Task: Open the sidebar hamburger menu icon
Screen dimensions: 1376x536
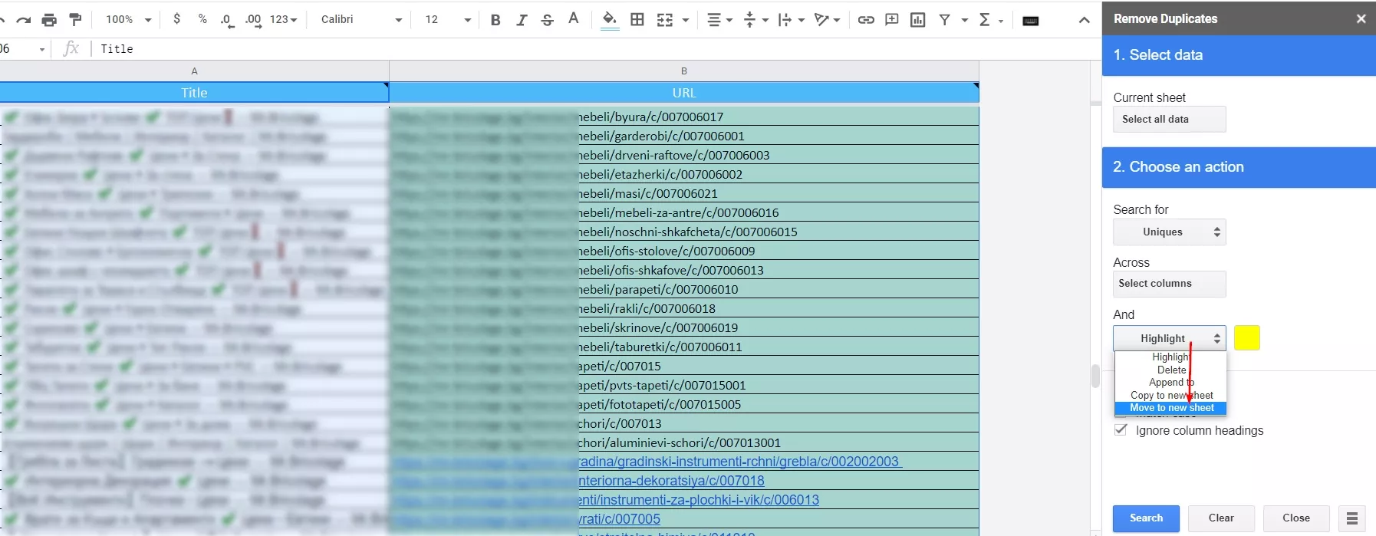Action: pos(1352,518)
